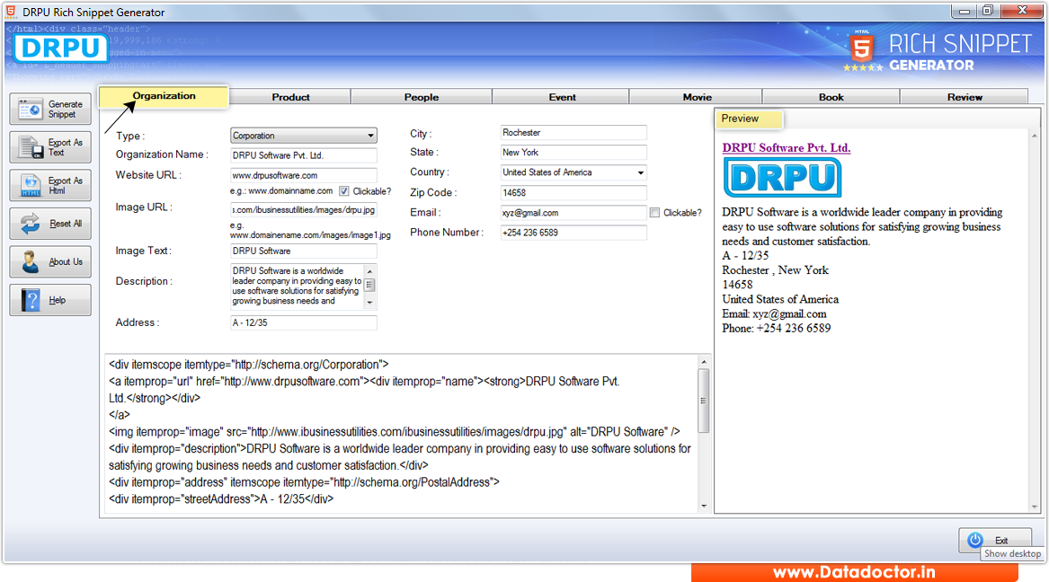Image resolution: width=1049 pixels, height=582 pixels.
Task: Click the Export As Html icon
Action: click(x=31, y=185)
